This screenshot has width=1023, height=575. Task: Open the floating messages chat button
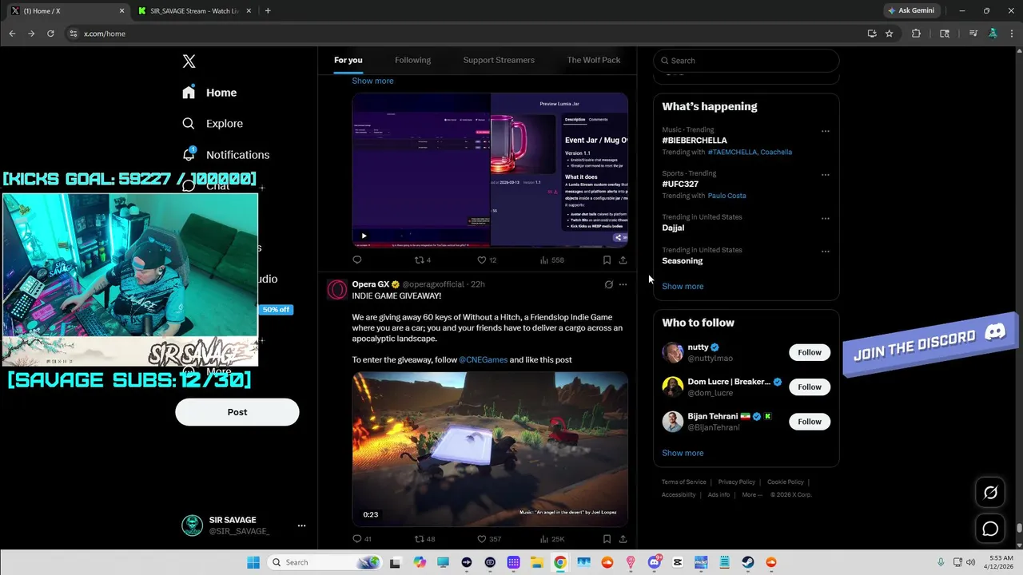click(x=990, y=529)
